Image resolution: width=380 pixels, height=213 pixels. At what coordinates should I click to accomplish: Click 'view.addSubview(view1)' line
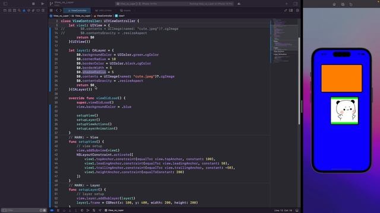pos(98,150)
